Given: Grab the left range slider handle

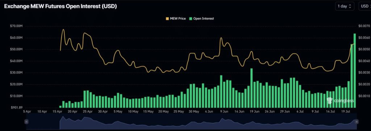Looking at the screenshot, I should (x=26, y=122).
